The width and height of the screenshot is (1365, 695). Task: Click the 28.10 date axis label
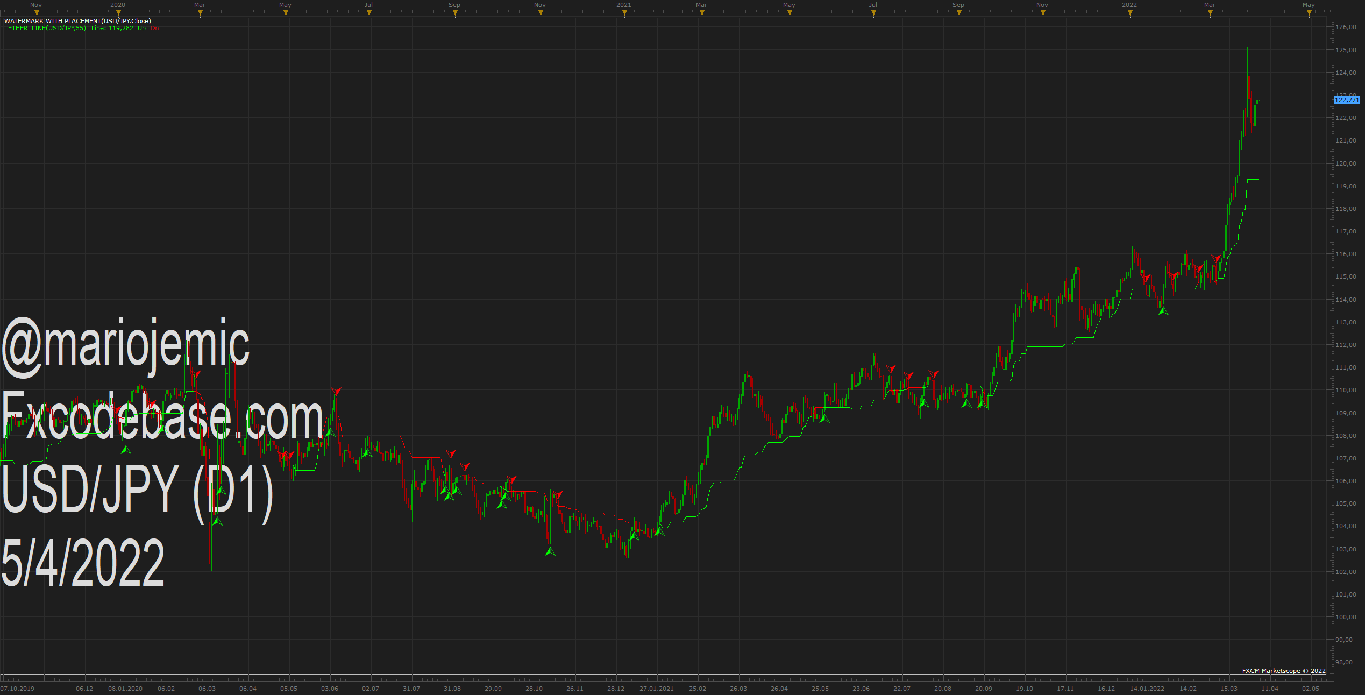(534, 689)
